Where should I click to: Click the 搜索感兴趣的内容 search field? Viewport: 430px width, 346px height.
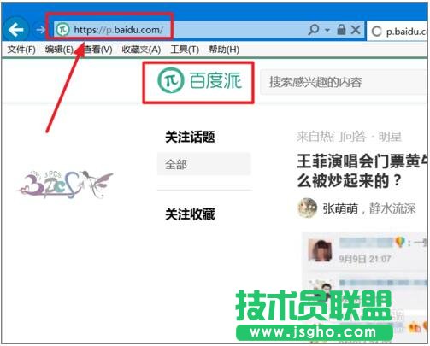point(345,82)
